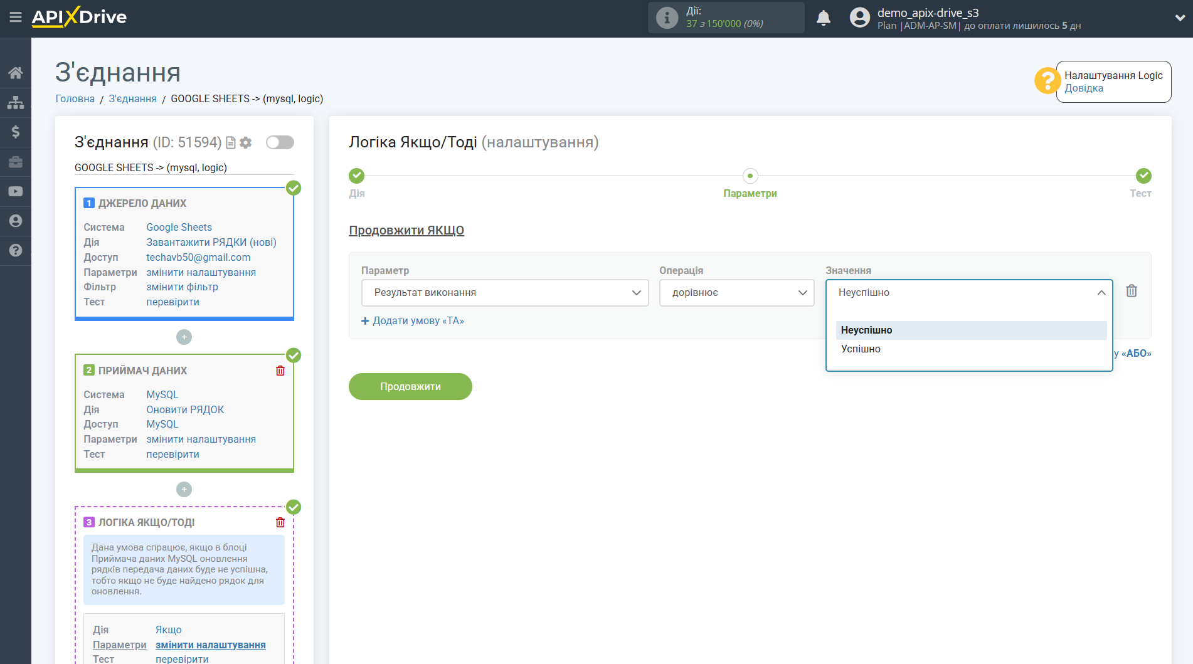The image size is (1193, 664).
Task: Delete the condition row trash icon
Action: 1132,291
